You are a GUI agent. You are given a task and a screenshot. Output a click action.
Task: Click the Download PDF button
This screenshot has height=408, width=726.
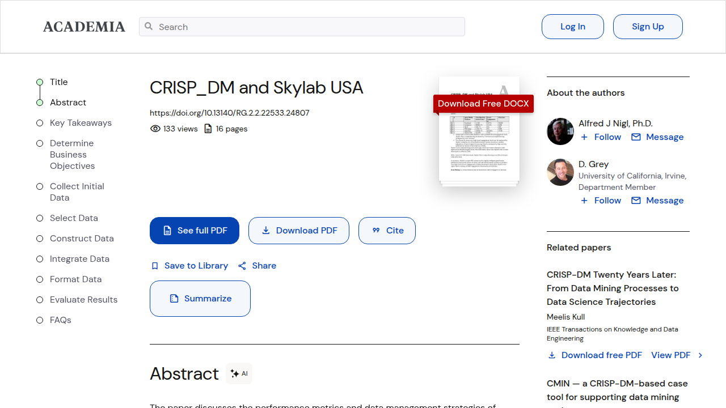click(299, 231)
